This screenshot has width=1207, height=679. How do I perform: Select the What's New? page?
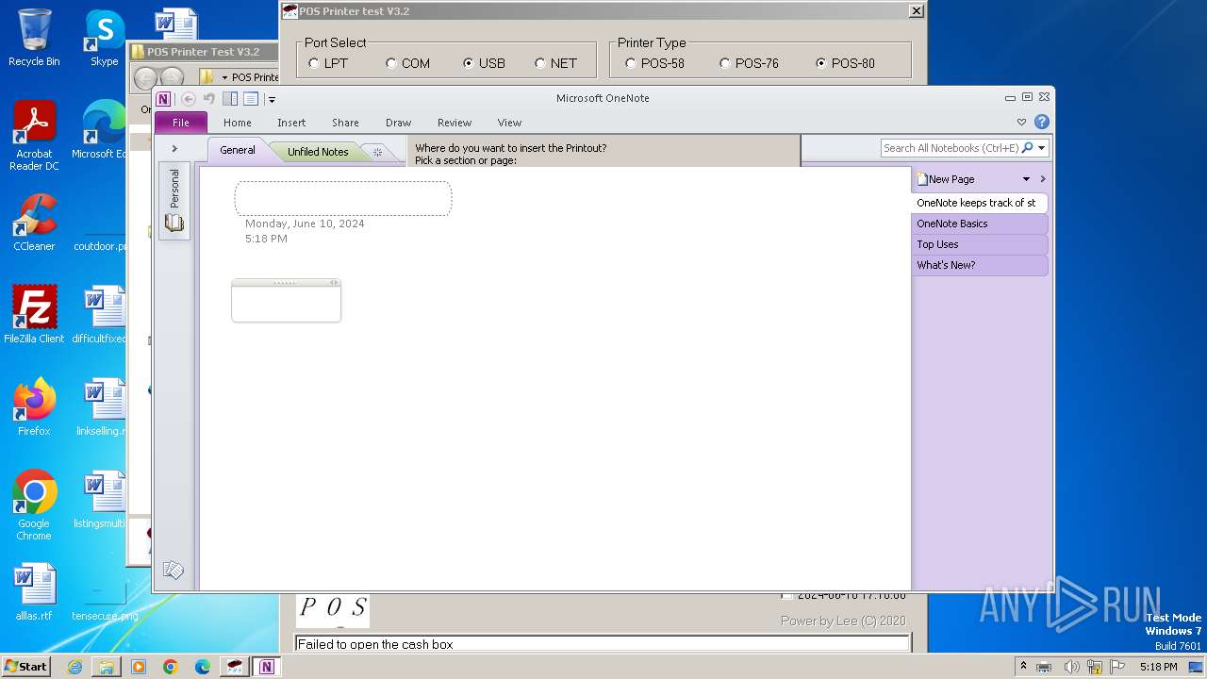(x=979, y=265)
